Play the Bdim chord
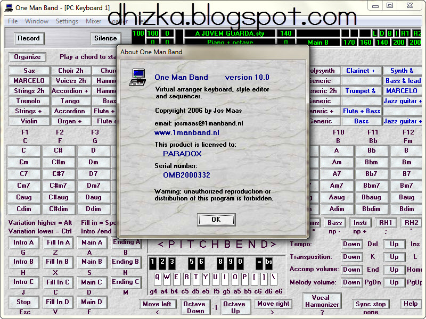Screen dimensions: 426x319 coord(406,209)
